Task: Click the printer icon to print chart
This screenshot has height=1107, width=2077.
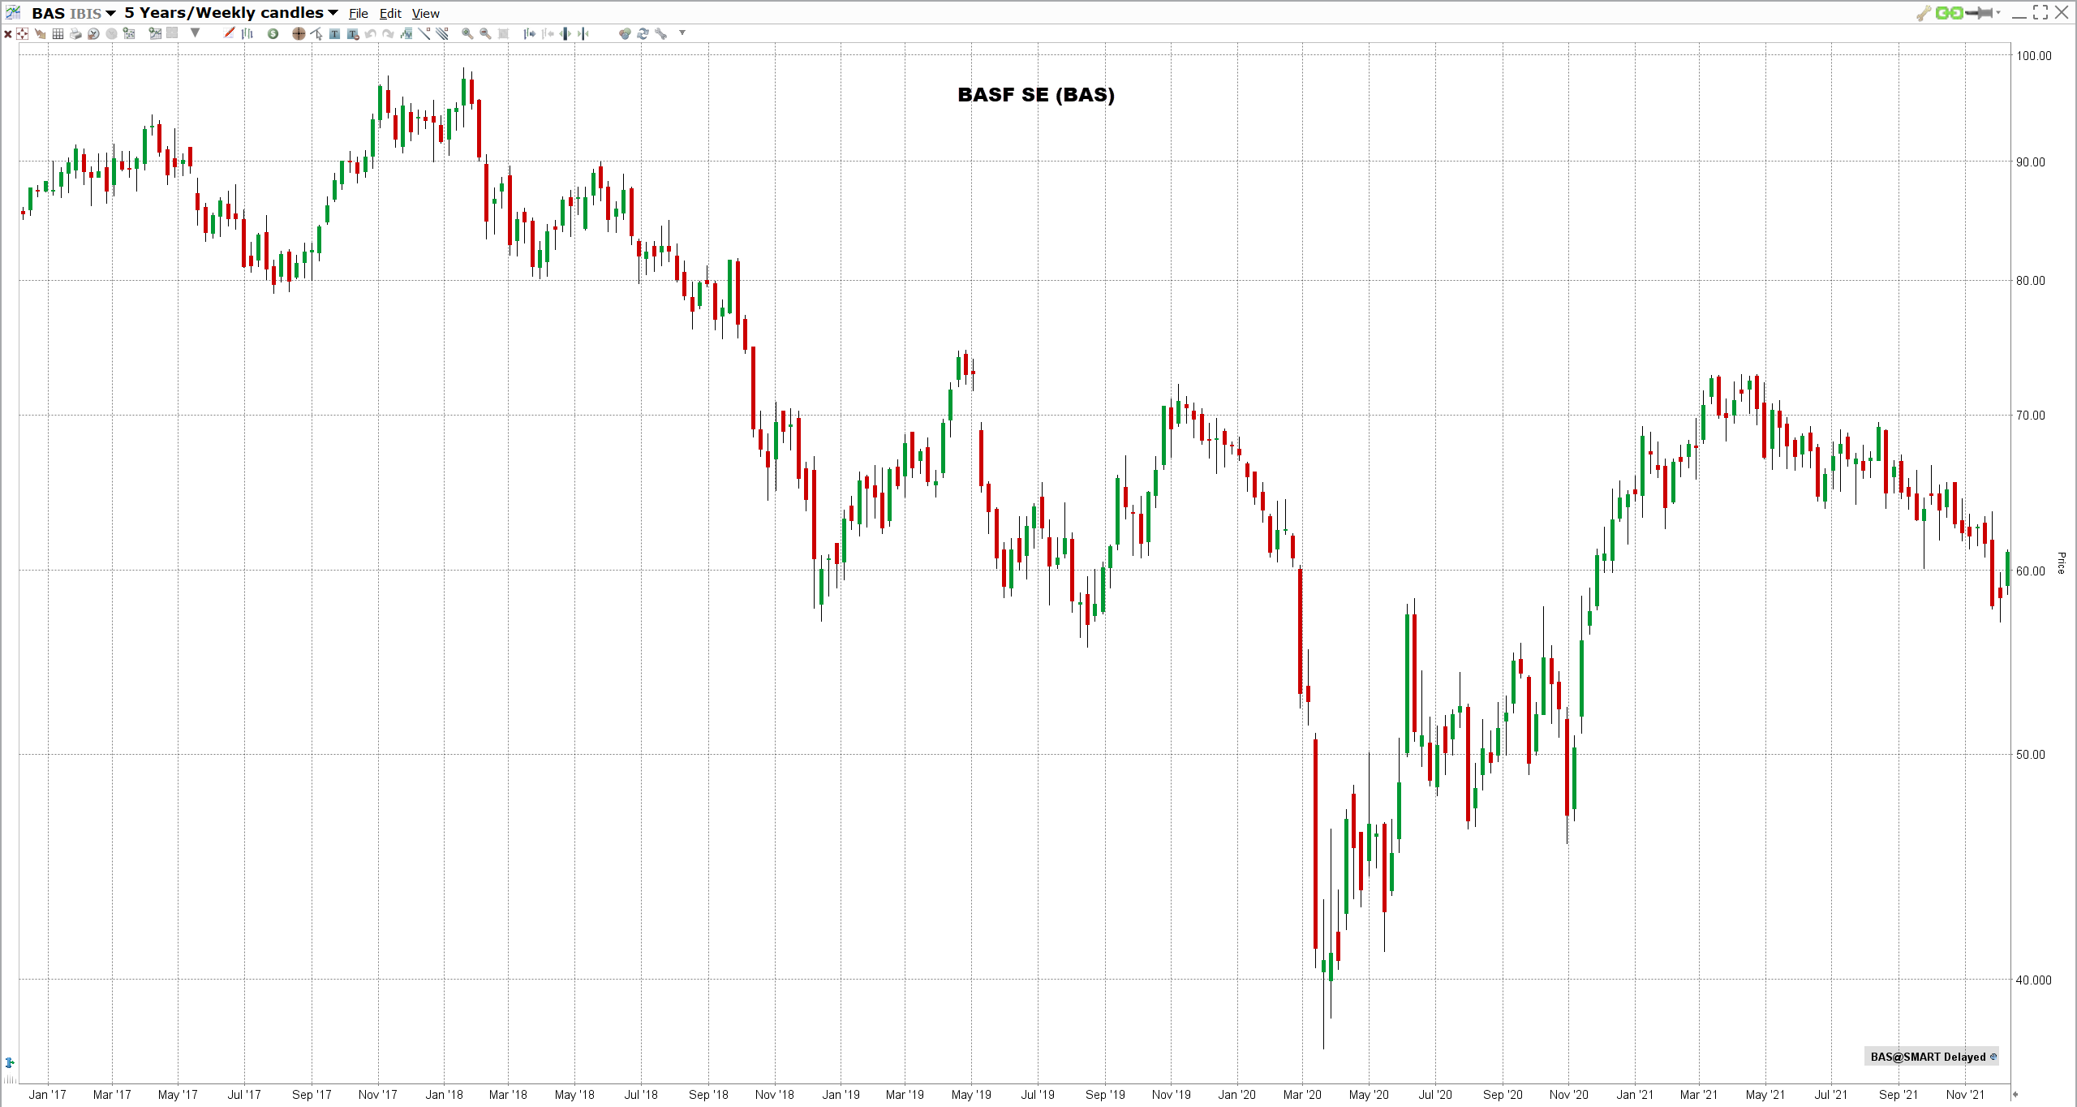Action: pos(75,33)
